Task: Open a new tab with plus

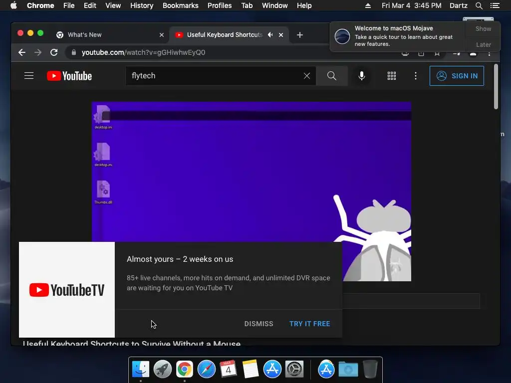Action: [300, 35]
